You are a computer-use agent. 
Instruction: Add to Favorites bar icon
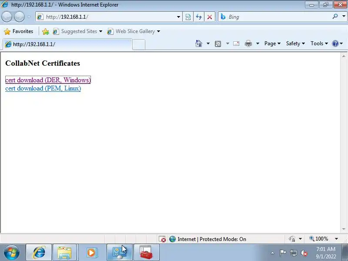point(46,31)
